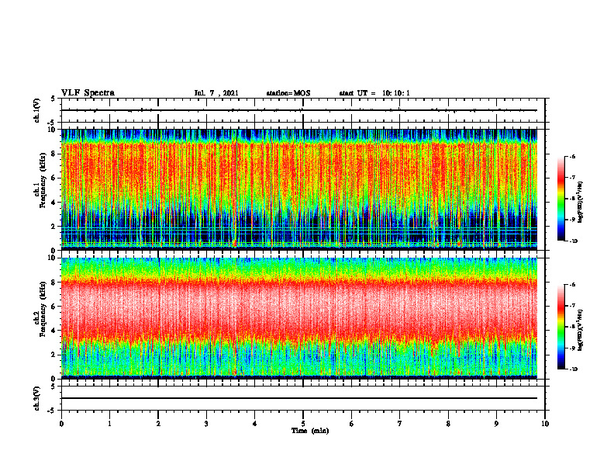Click the ch.2 "Frequency (kHz)" axis label
614x475 pixels.
[43, 309]
